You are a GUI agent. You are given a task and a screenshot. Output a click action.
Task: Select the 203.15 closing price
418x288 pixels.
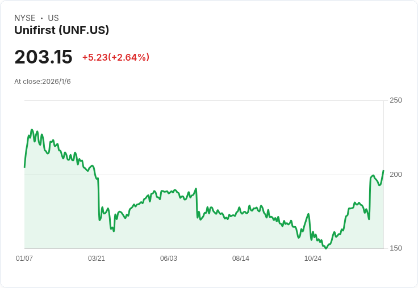(x=43, y=57)
